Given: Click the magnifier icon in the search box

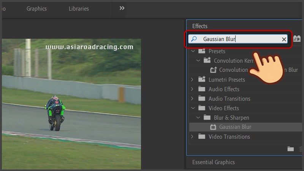Looking at the screenshot, I should [194, 39].
